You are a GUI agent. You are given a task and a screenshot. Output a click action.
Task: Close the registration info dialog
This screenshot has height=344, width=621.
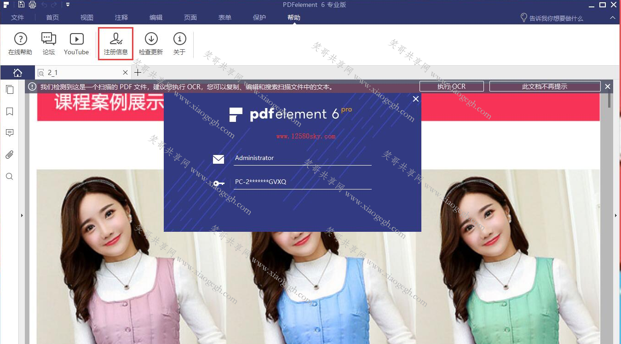416,99
